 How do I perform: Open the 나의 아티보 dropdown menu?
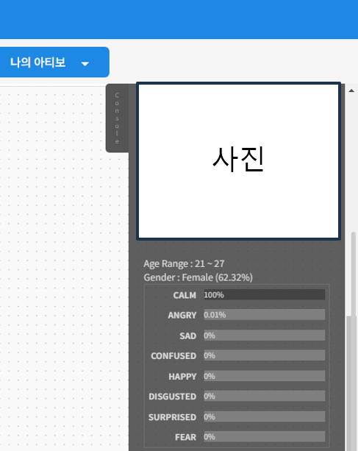[54, 62]
